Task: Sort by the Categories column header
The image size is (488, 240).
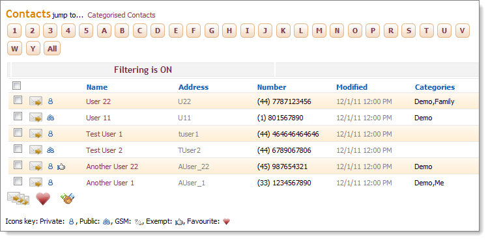Action: click(x=435, y=87)
